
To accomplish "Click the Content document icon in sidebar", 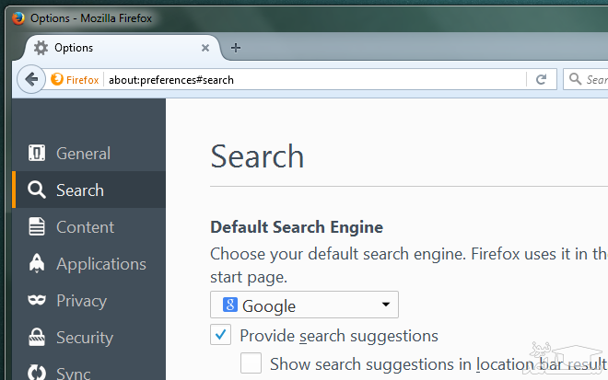I will coord(37,227).
